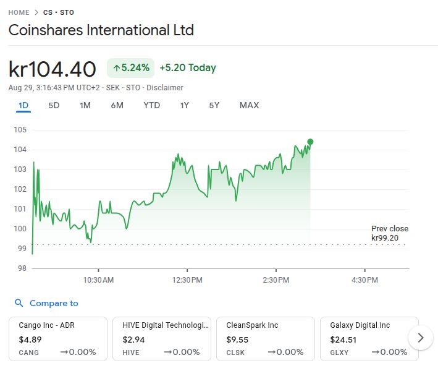Image resolution: width=438 pixels, height=368 pixels.
Task: Click the HOME breadcrumb link
Action: [x=19, y=12]
